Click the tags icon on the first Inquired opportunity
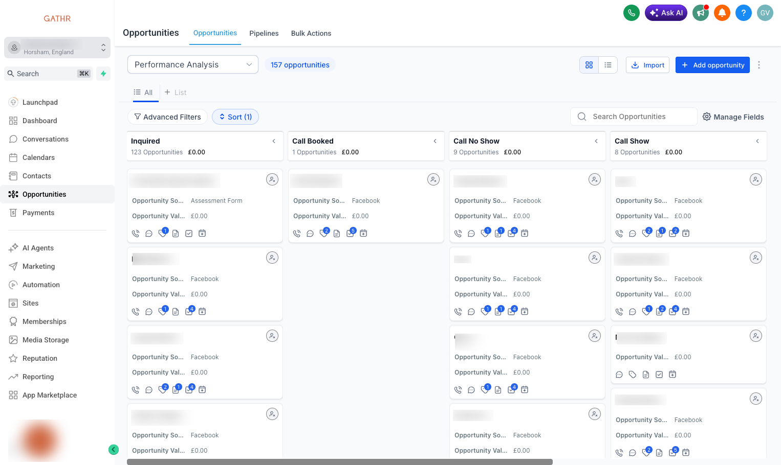The image size is (781, 465). coord(162,233)
